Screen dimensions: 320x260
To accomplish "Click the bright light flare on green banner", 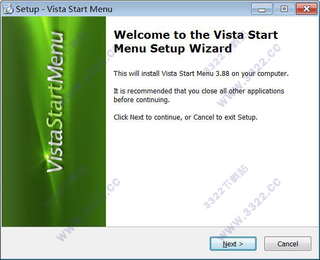I will pos(46,157).
